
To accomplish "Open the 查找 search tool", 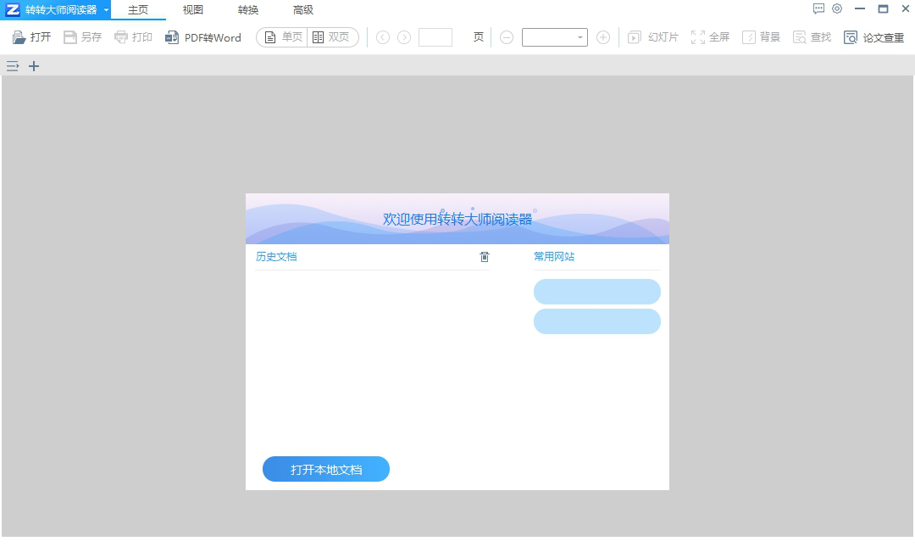I will click(812, 37).
